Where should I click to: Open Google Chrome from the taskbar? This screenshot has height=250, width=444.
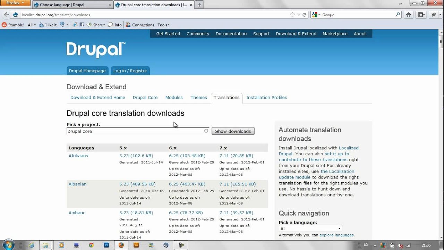[x=91, y=245]
